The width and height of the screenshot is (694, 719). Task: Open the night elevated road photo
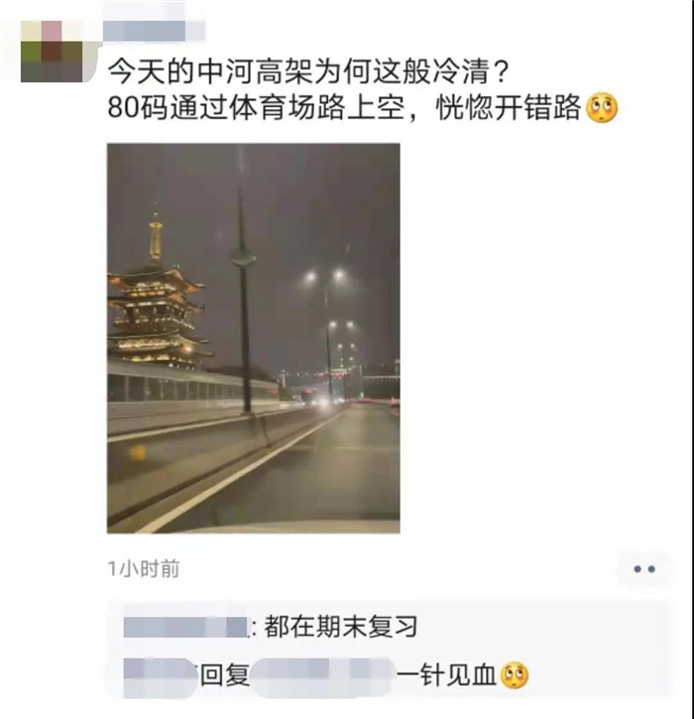click(254, 338)
